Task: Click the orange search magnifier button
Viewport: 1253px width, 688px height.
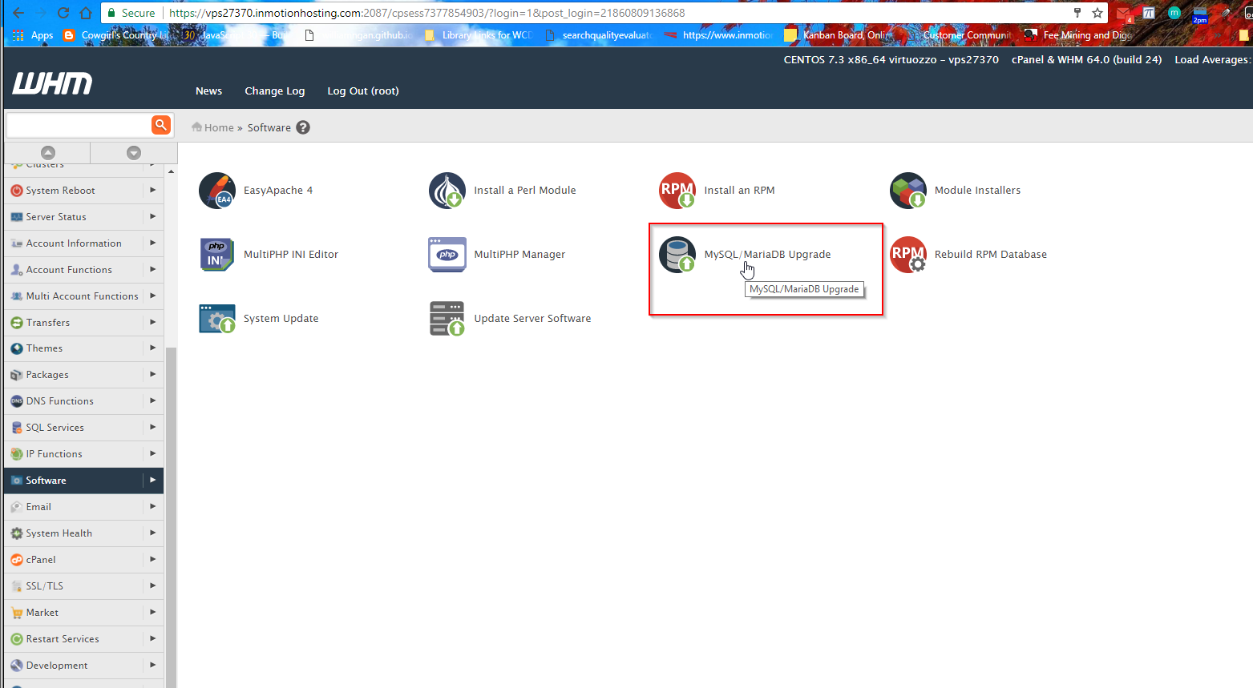Action: [x=161, y=125]
